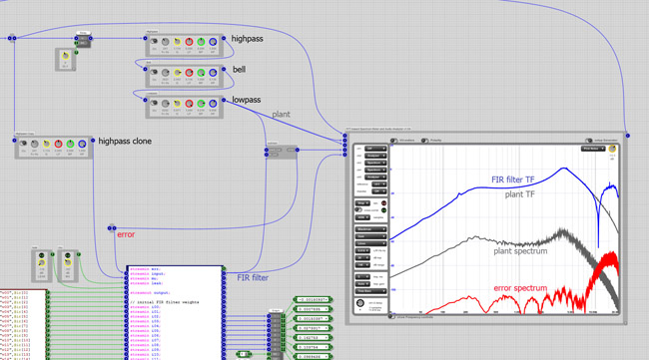This screenshot has height=360, width=649.
Task: Click the bell module red LP knob
Action: pos(189,73)
